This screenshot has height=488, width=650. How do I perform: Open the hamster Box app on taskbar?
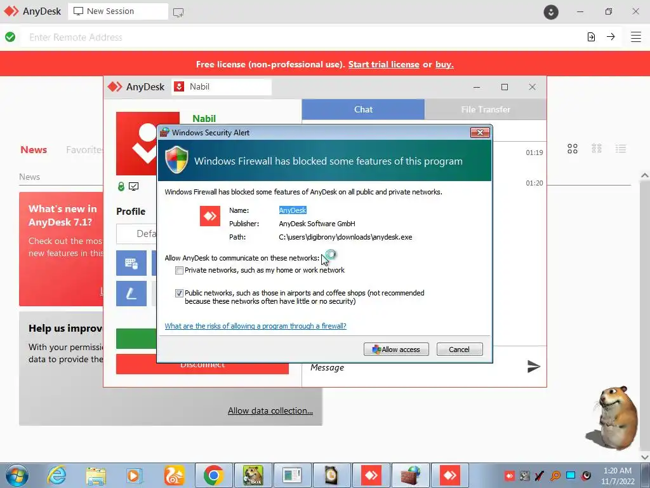click(253, 475)
